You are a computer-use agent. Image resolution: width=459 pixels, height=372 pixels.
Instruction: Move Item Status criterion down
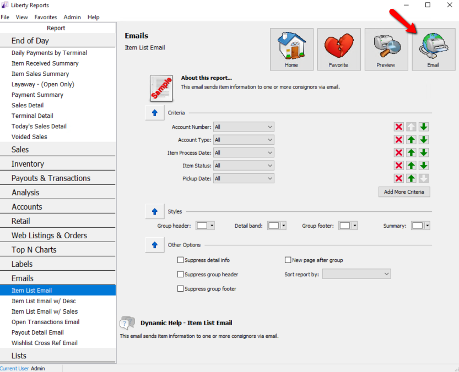click(424, 166)
